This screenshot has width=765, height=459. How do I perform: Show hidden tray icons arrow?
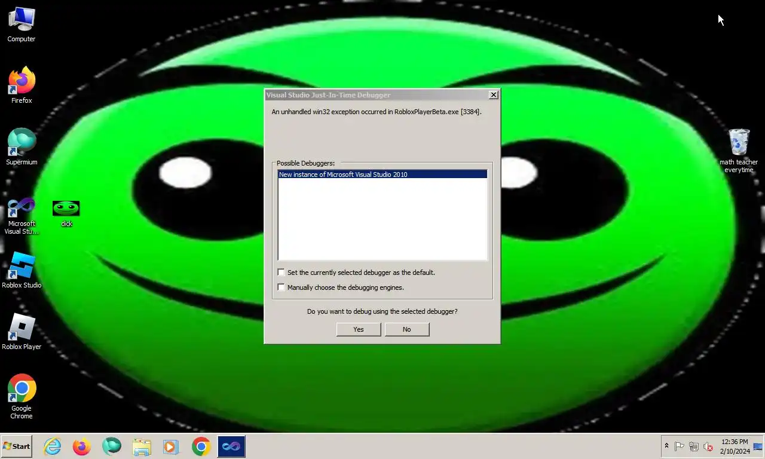(666, 446)
